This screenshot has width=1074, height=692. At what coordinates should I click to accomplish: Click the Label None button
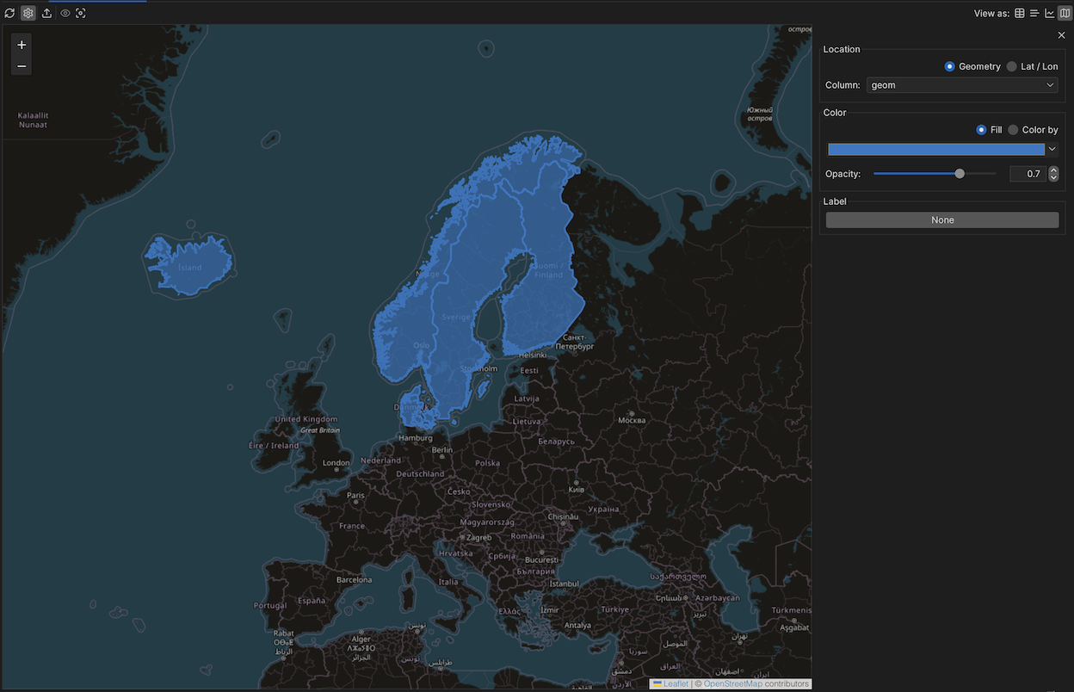[x=942, y=220]
